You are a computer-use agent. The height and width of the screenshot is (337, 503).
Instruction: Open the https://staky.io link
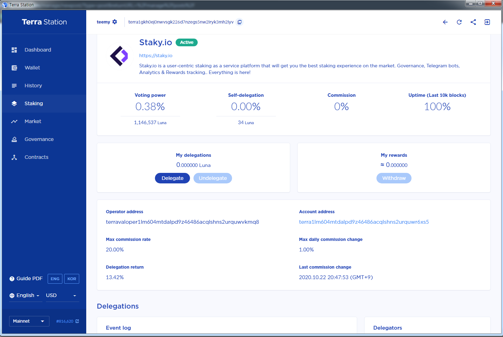tap(156, 55)
